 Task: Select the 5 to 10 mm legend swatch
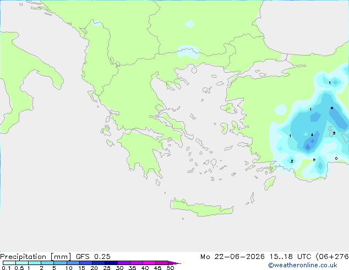(x=60, y=263)
